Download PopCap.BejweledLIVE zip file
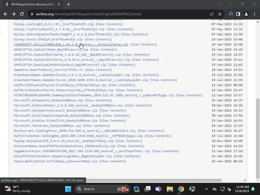Viewport: 260px width, 195px height. click(x=63, y=141)
